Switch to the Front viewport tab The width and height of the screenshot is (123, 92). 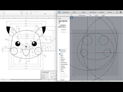tap(97, 15)
